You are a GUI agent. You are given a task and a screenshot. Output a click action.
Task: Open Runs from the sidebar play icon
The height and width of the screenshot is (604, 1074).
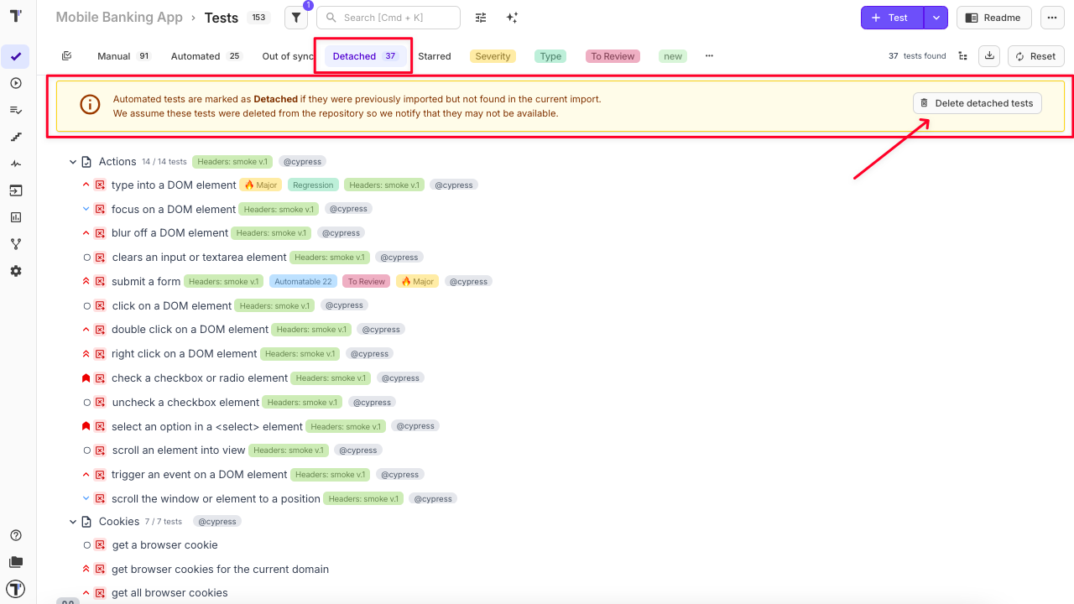point(16,83)
